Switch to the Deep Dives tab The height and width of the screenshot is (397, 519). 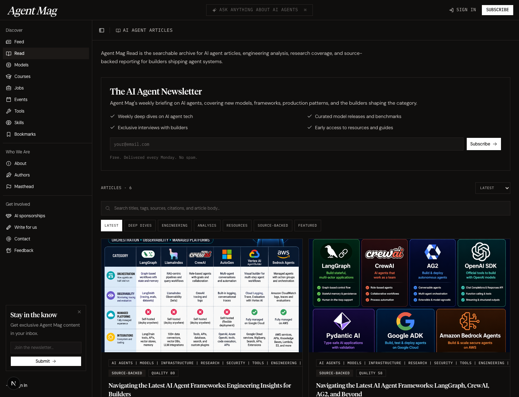point(140,226)
